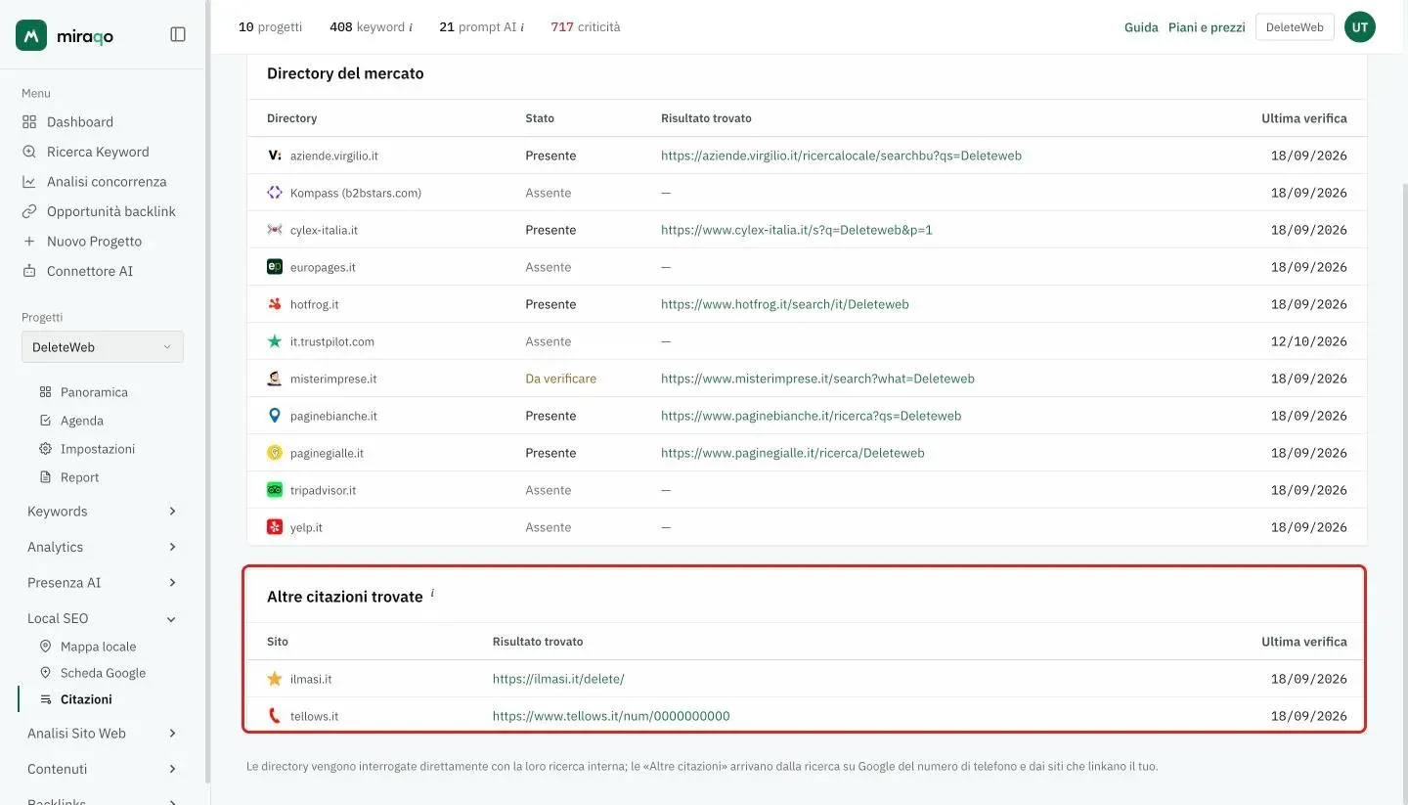Open the hotfrog.it result link
The height and width of the screenshot is (805, 1408).
[785, 304]
